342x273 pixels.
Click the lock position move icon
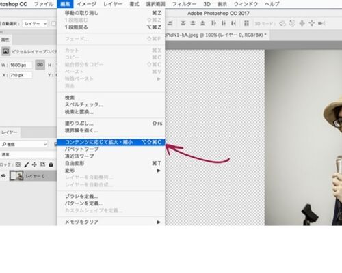(34, 164)
